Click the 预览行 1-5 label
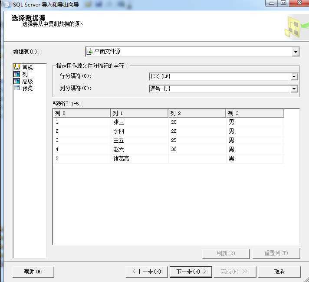The height and width of the screenshot is (282, 309). click(67, 104)
